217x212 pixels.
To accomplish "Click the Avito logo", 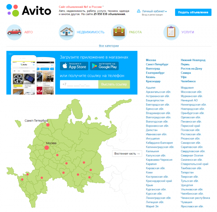I will tap(29, 10).
